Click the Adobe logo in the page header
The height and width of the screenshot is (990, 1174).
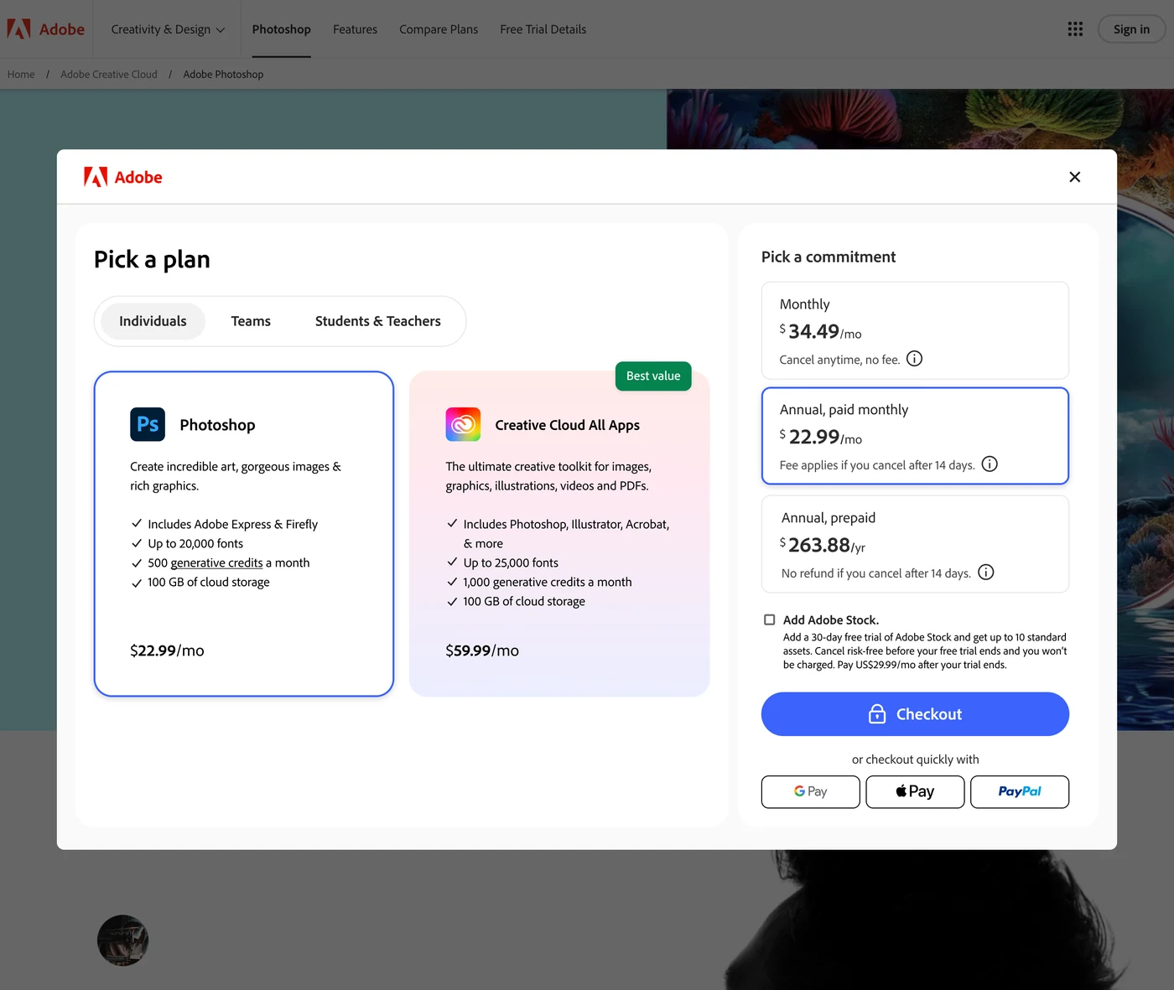coord(46,29)
